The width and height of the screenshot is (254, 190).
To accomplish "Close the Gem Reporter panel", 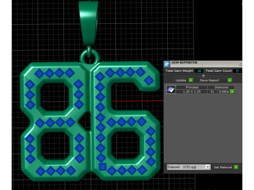I will point(240,63).
